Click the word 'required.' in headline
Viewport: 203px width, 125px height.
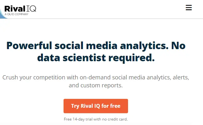132,58
